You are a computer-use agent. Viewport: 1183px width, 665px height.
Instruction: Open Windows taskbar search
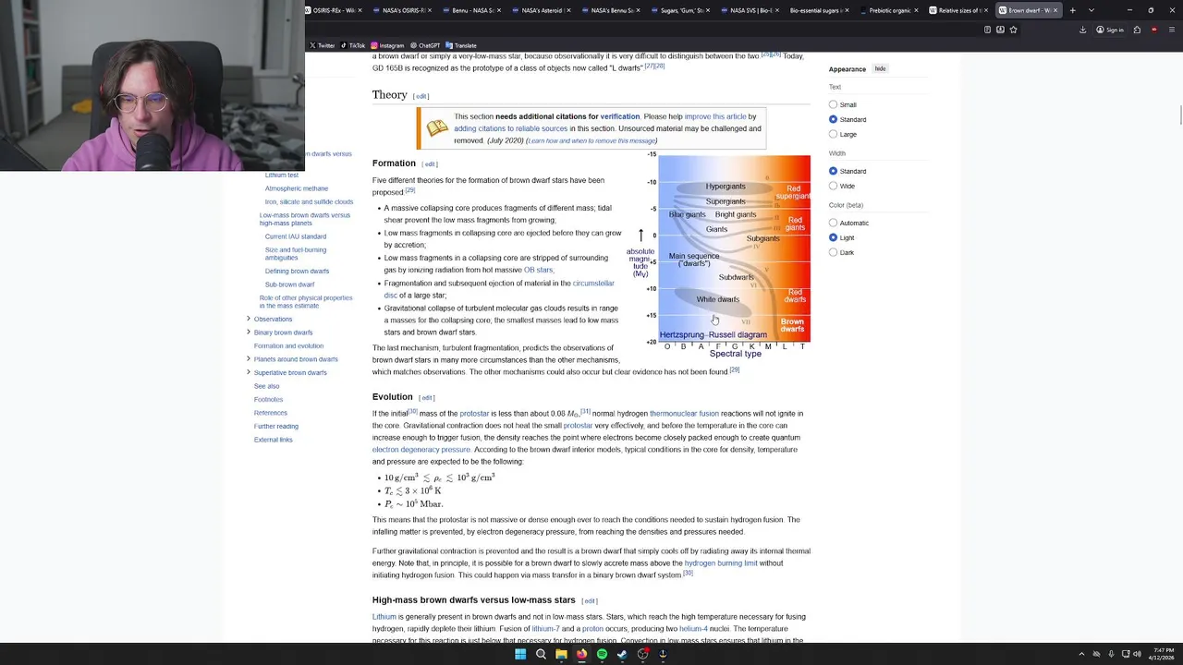click(541, 654)
